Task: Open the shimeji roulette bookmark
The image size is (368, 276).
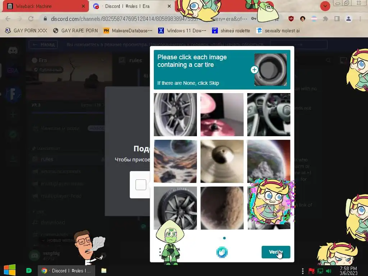Action: (231, 31)
